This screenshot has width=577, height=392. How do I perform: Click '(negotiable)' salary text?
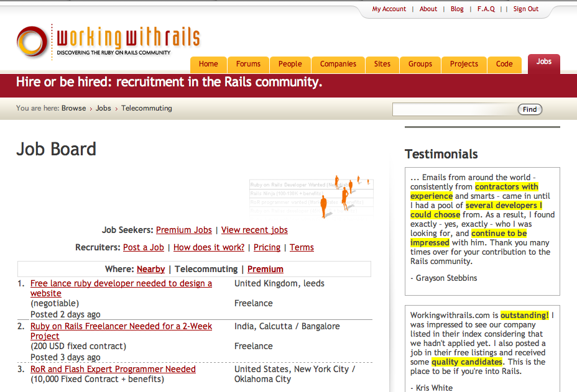click(x=55, y=303)
